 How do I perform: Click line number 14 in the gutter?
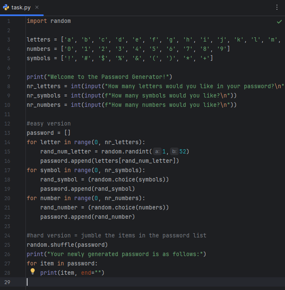pyautogui.click(x=7, y=142)
